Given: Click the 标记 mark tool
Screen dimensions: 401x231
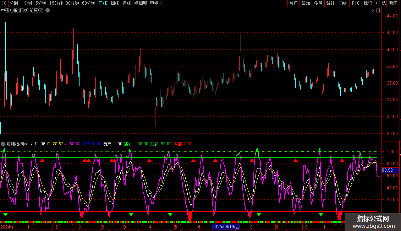Looking at the screenshot, I should [x=367, y=3].
